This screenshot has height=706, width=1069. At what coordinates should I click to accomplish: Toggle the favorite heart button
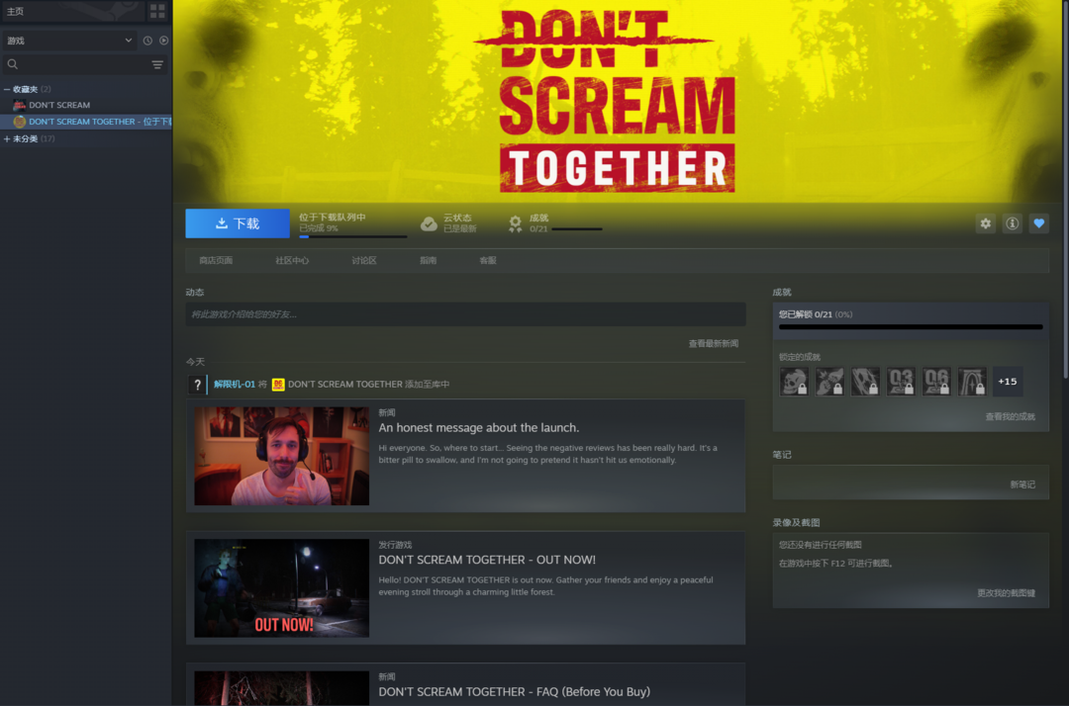(1038, 223)
